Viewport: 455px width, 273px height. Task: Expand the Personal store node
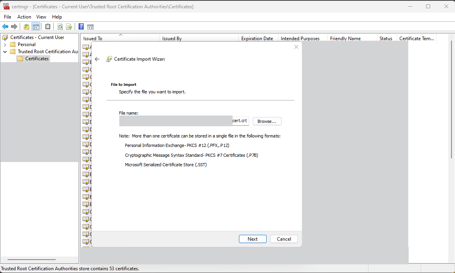[5, 45]
